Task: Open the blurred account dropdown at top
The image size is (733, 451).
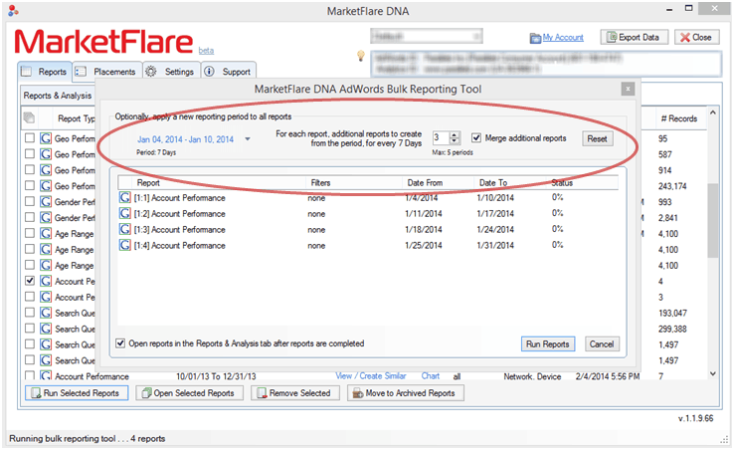Action: (427, 36)
